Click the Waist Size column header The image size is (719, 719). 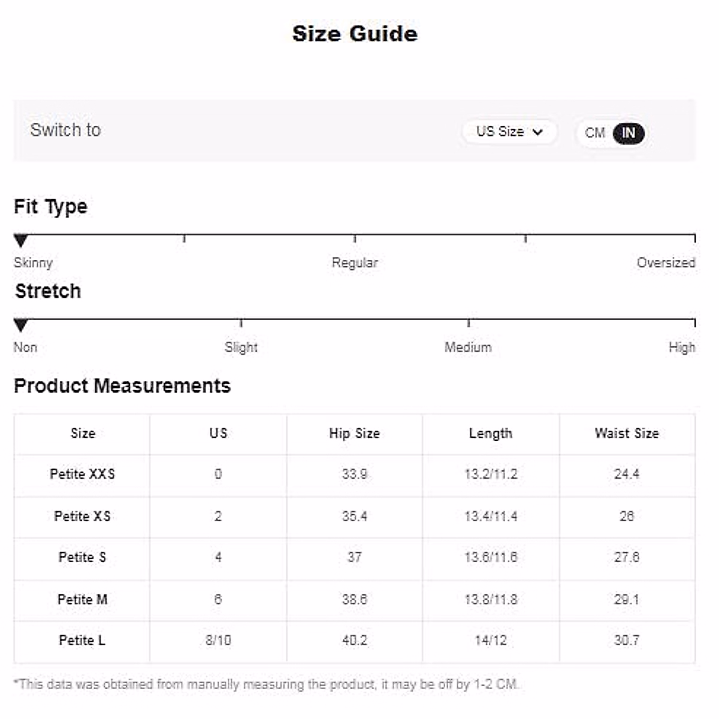pos(626,433)
